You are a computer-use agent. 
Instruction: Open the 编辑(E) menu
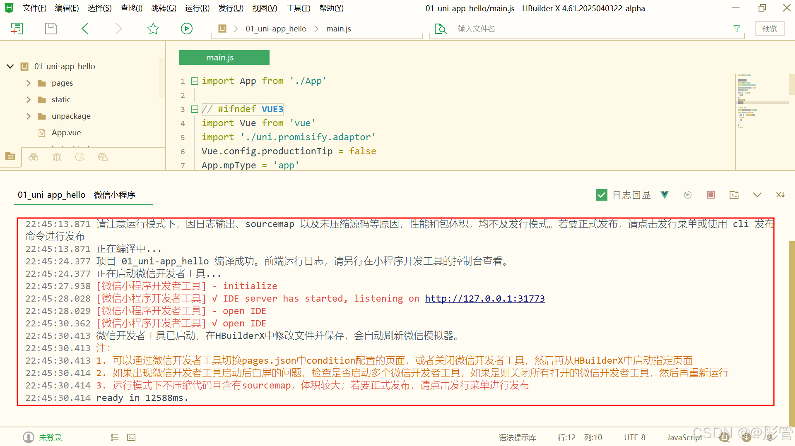coord(67,8)
